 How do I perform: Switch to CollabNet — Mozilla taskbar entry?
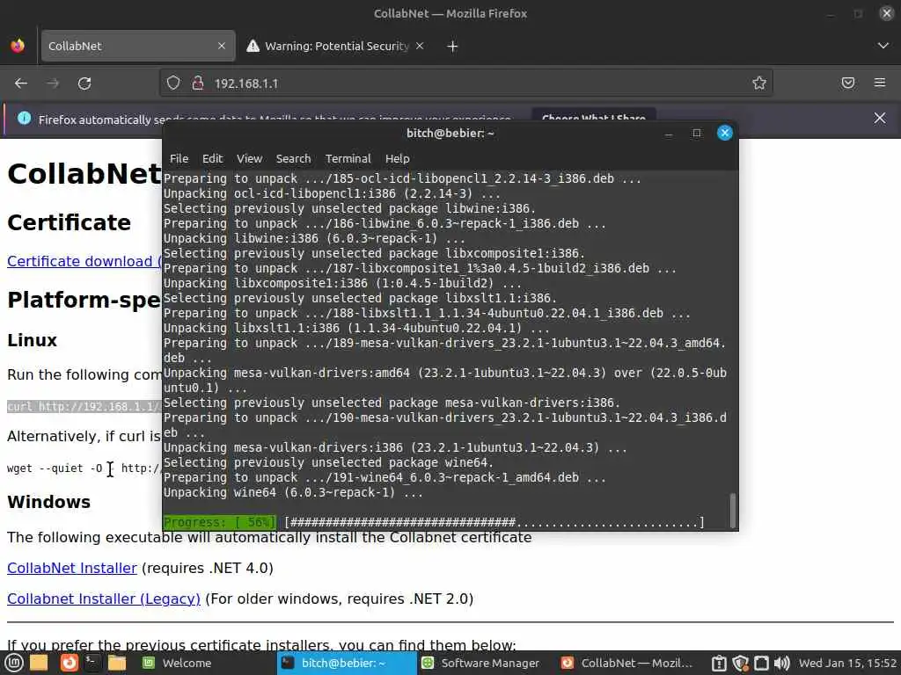click(x=627, y=663)
